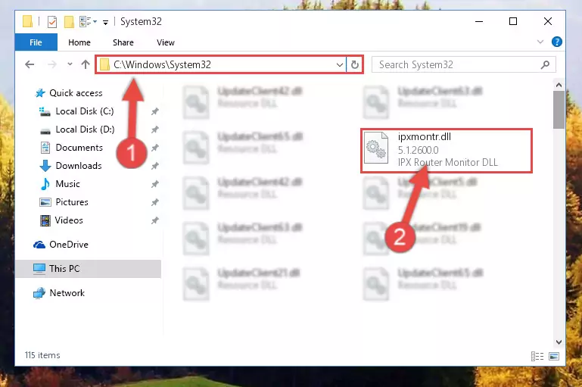Click the Videos film strip icon

tap(45, 220)
